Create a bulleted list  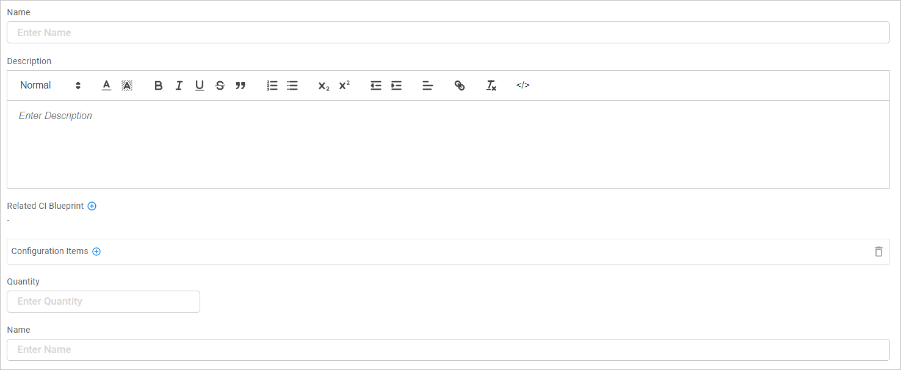pos(292,85)
